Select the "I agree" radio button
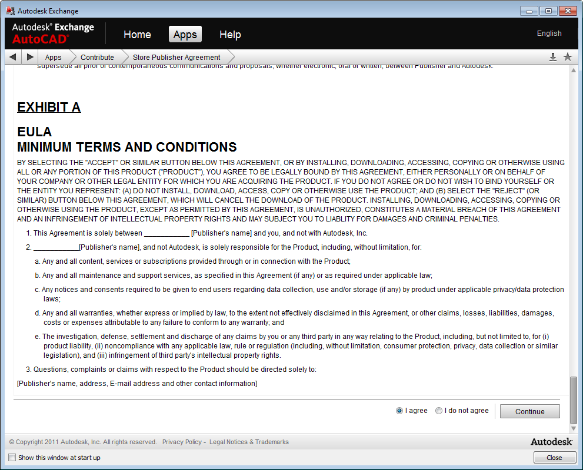This screenshot has width=583, height=470. pos(399,411)
